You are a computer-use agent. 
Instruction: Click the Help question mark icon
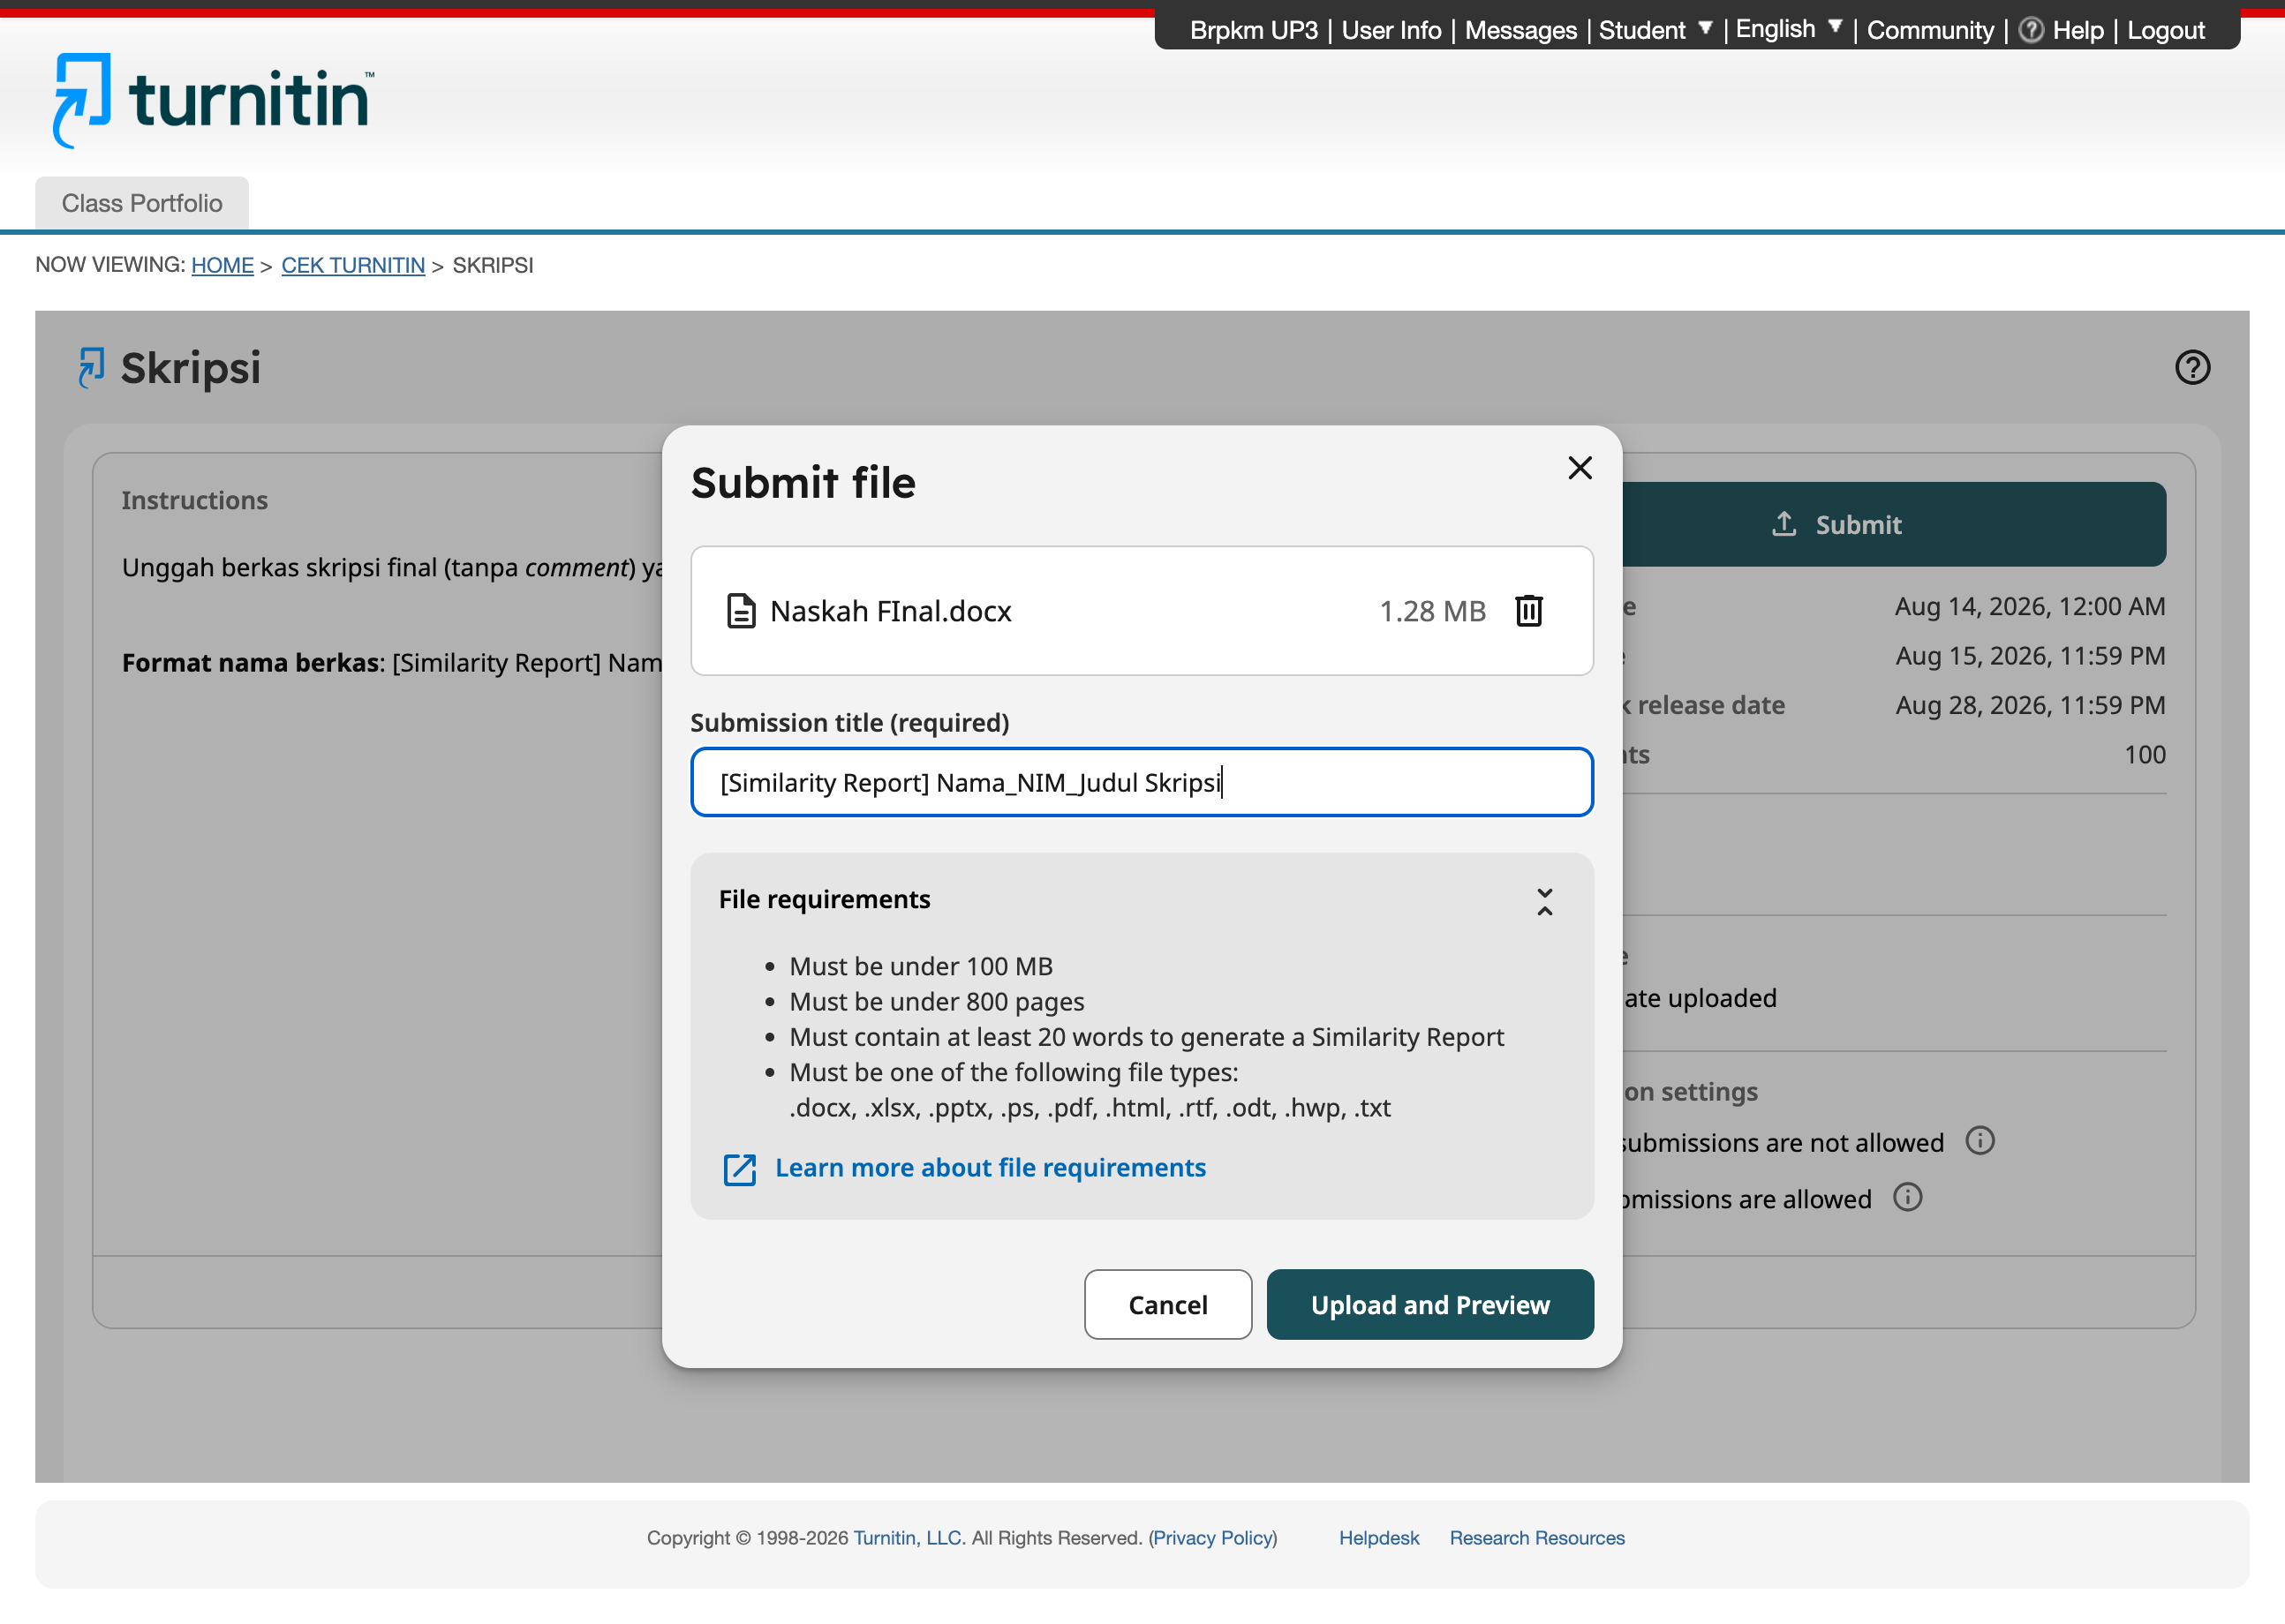coord(2030,30)
